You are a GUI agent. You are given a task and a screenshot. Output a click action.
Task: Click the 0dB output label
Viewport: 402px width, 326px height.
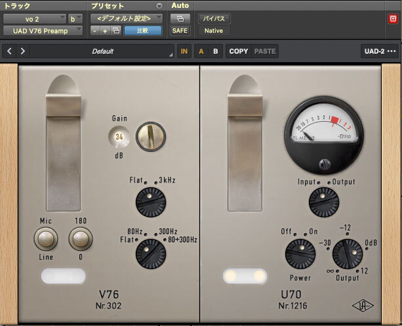[371, 242]
